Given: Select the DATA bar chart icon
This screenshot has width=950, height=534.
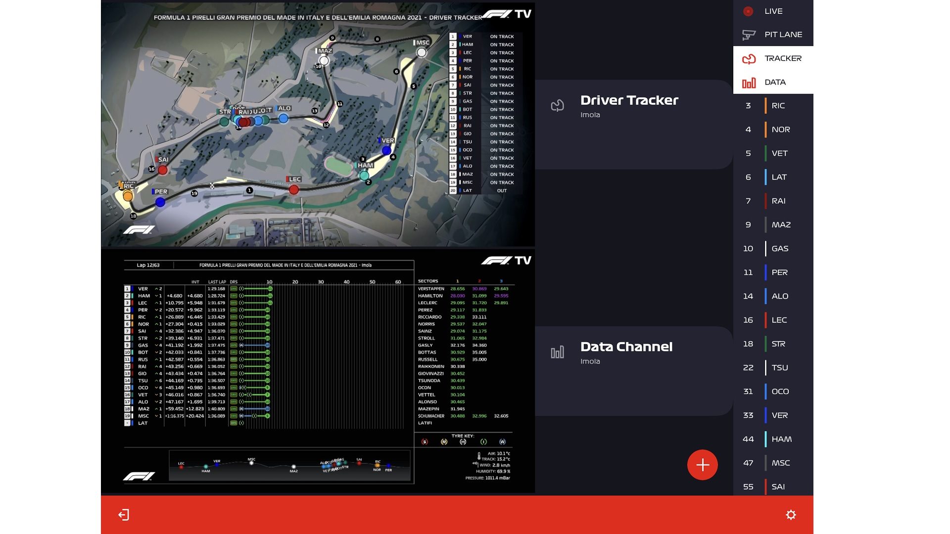Looking at the screenshot, I should (x=749, y=83).
